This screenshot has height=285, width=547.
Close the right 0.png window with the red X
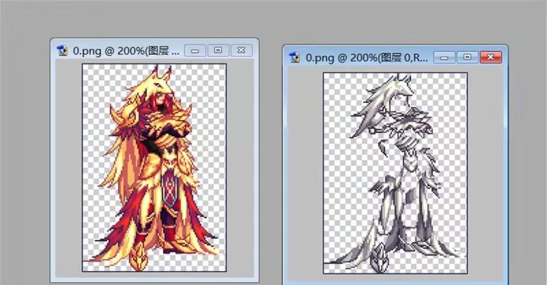coord(491,57)
